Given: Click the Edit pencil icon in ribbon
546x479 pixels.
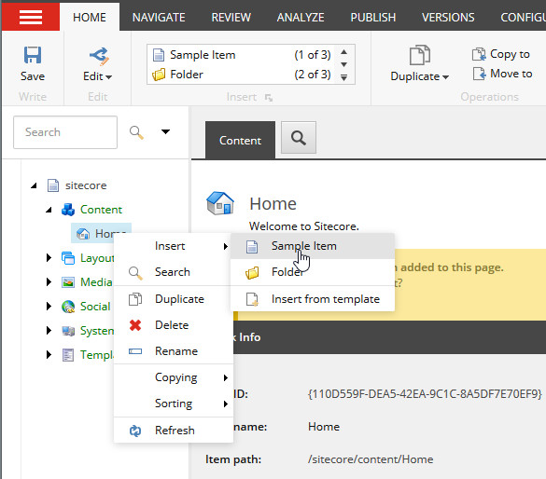Looking at the screenshot, I should (x=99, y=56).
